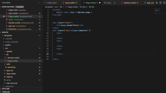Select app.css in Open Editors list
Viewport: 166px width, 93px height.
point(21,26)
